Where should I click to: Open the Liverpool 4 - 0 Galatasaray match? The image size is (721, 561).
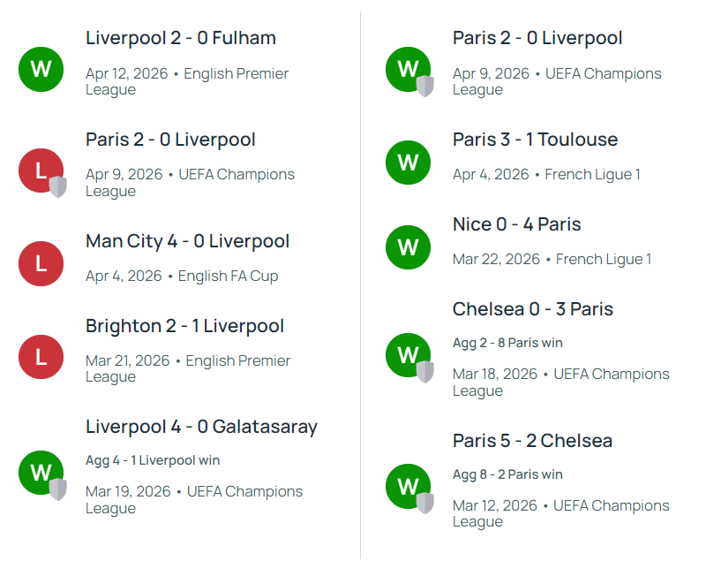click(x=201, y=427)
